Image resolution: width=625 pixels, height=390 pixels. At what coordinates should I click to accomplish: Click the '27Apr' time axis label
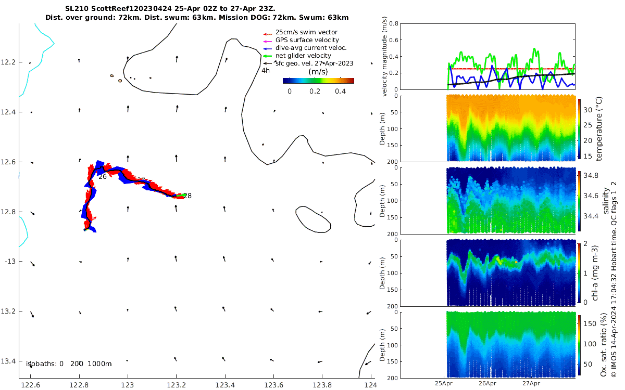pos(531,383)
